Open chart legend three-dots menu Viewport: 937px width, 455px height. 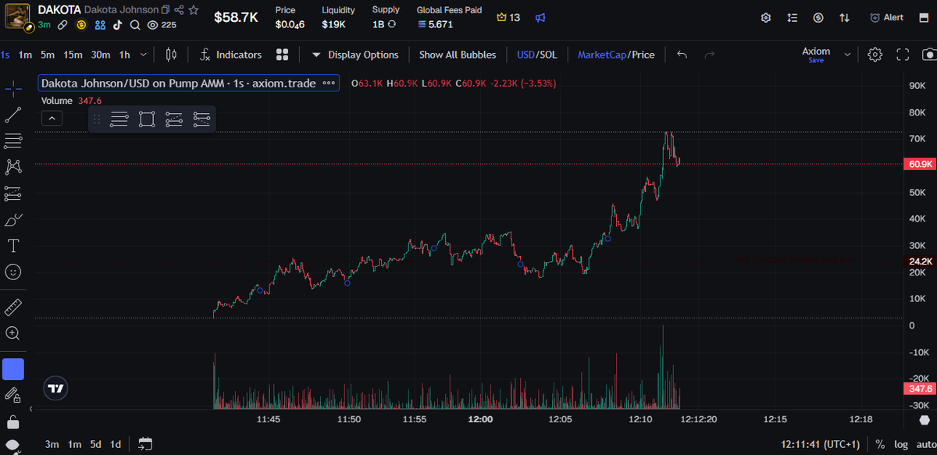click(329, 83)
